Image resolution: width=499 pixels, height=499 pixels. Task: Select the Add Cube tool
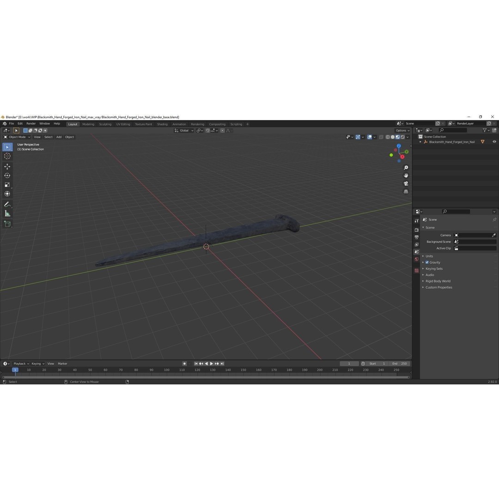tap(7, 224)
